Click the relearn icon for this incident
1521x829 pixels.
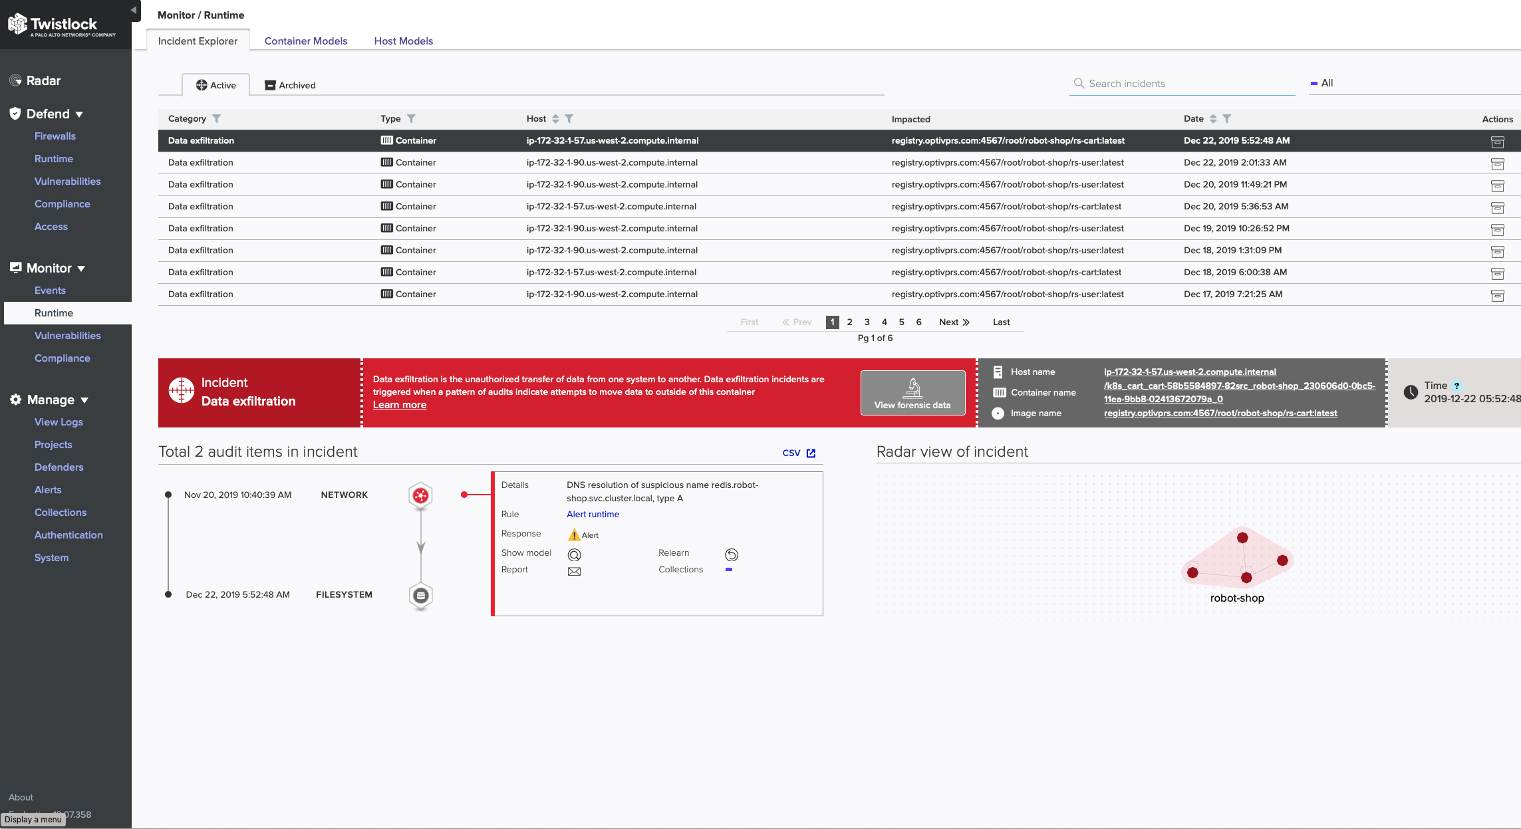[732, 553]
